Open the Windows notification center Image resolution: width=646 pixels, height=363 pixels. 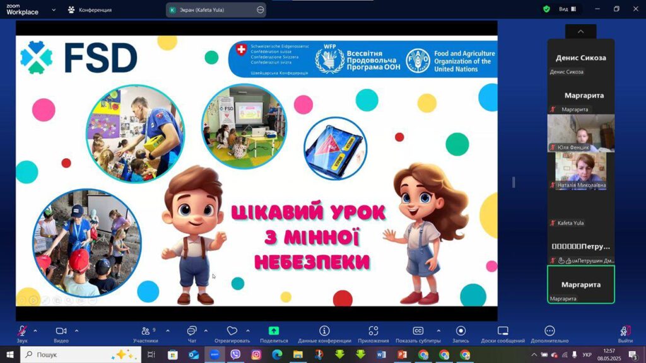(x=633, y=355)
